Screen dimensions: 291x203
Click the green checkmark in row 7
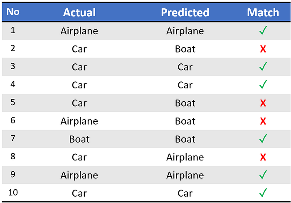click(263, 139)
